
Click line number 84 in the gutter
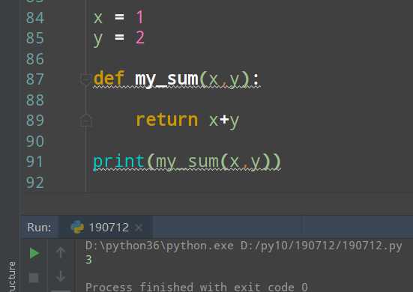34,18
